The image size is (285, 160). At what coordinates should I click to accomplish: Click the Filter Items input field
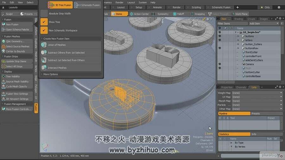click(232, 24)
